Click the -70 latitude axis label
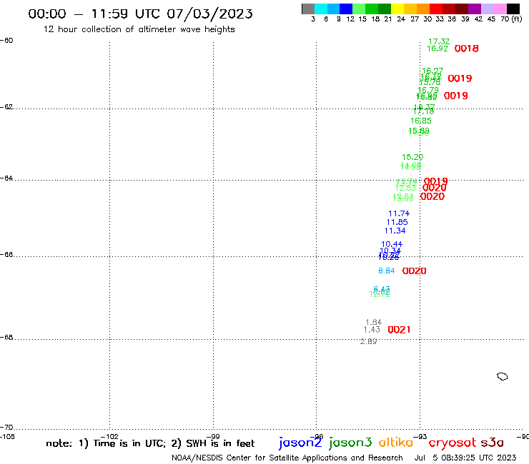The width and height of the screenshot is (529, 464). [x=6, y=428]
